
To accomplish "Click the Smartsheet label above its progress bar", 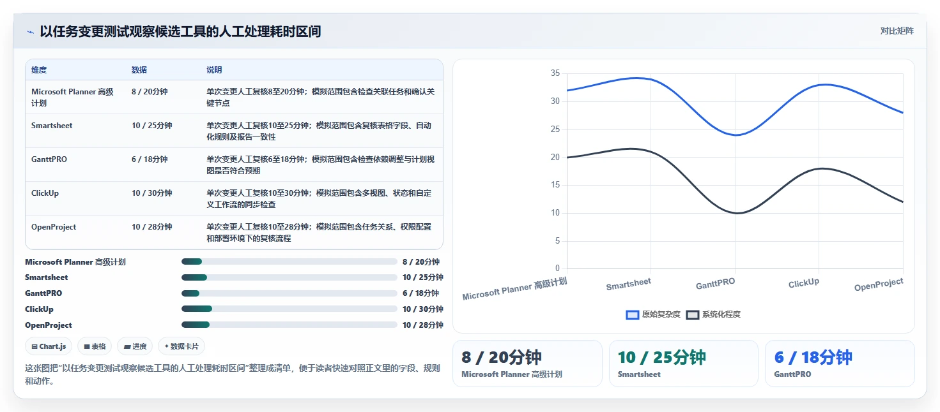I will [47, 277].
